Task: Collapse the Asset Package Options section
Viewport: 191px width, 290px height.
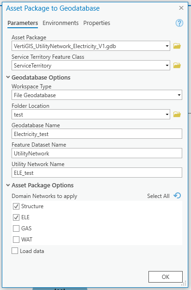Action: point(8,185)
